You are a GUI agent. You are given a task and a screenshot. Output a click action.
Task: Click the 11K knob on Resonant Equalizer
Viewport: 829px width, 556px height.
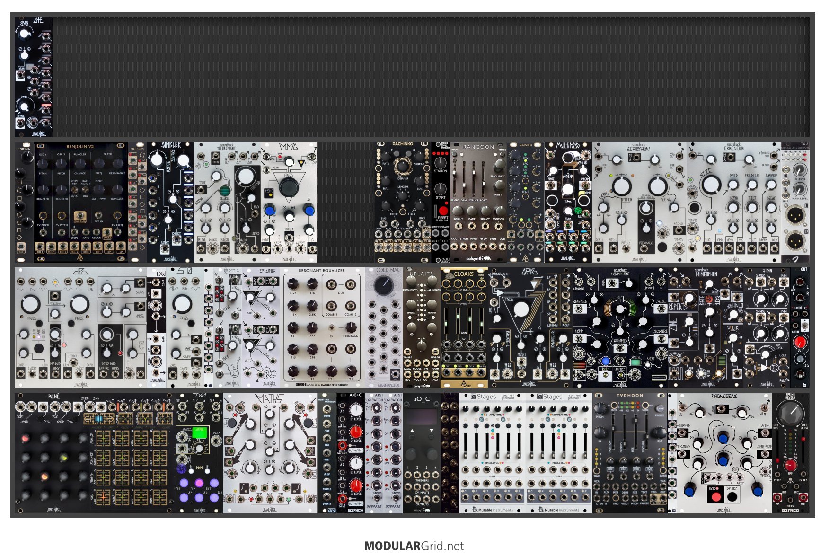(x=312, y=283)
